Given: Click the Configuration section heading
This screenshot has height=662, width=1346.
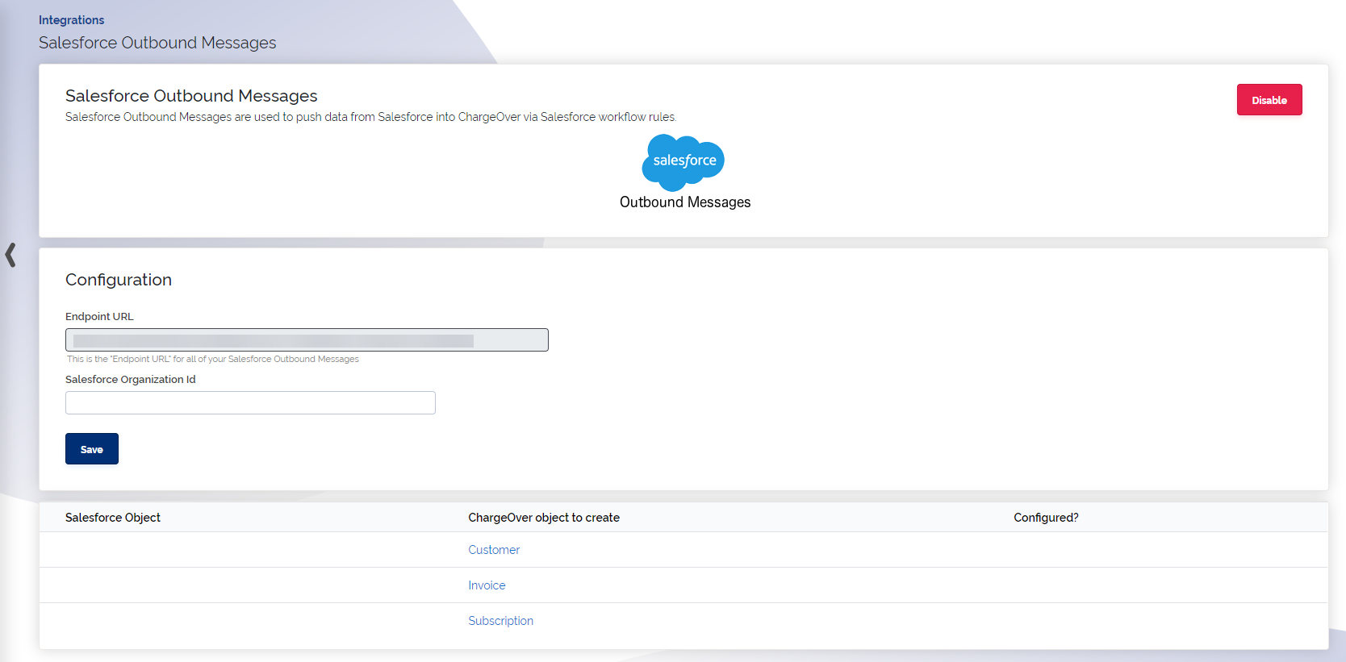Looking at the screenshot, I should (119, 280).
